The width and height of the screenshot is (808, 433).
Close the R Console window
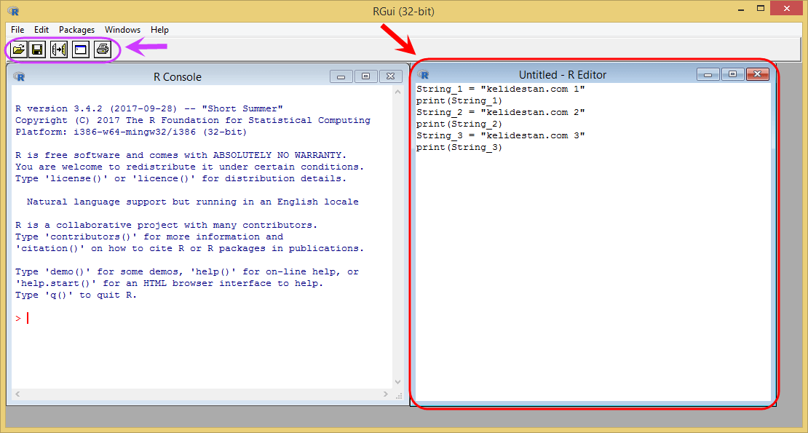pyautogui.click(x=391, y=76)
